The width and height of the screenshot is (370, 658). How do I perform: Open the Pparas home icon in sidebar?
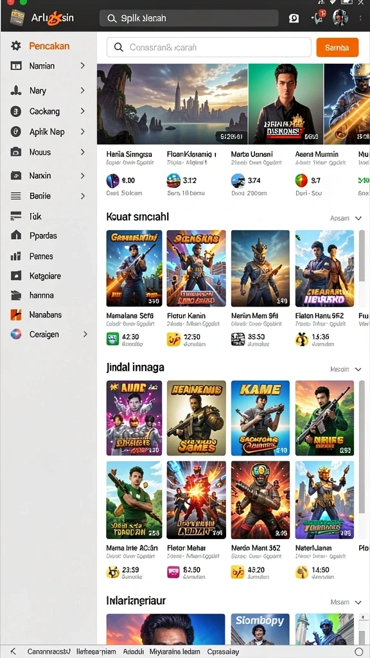tap(16, 235)
